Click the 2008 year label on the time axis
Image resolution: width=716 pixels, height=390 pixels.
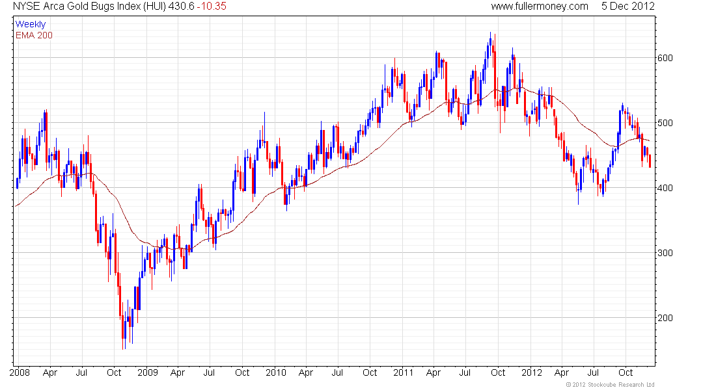click(x=20, y=372)
